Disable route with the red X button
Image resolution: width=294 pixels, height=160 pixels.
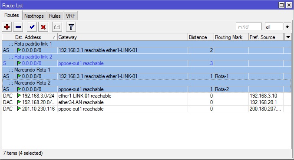click(43, 27)
